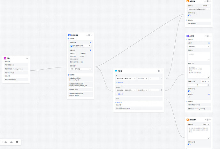Viewport: 220px width, 149px height.
Task: Click the ELSE IF 1 value field
Action: (x=154, y=90)
